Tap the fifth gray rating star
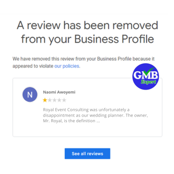The height and width of the screenshot is (174, 174). [x=64, y=100]
